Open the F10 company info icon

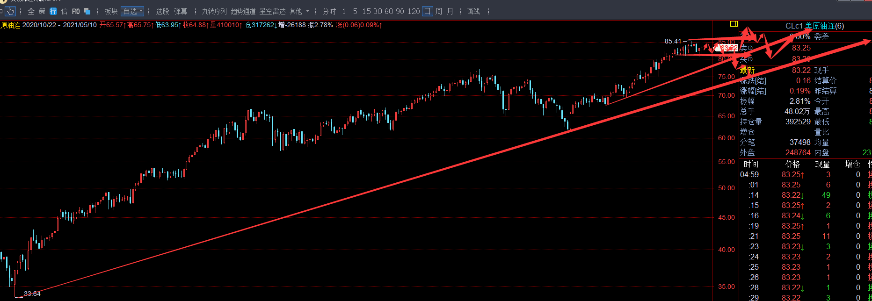point(76,11)
